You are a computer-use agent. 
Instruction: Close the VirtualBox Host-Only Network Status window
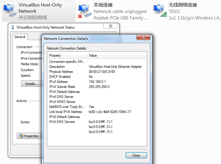pyautogui.click(x=110, y=26)
